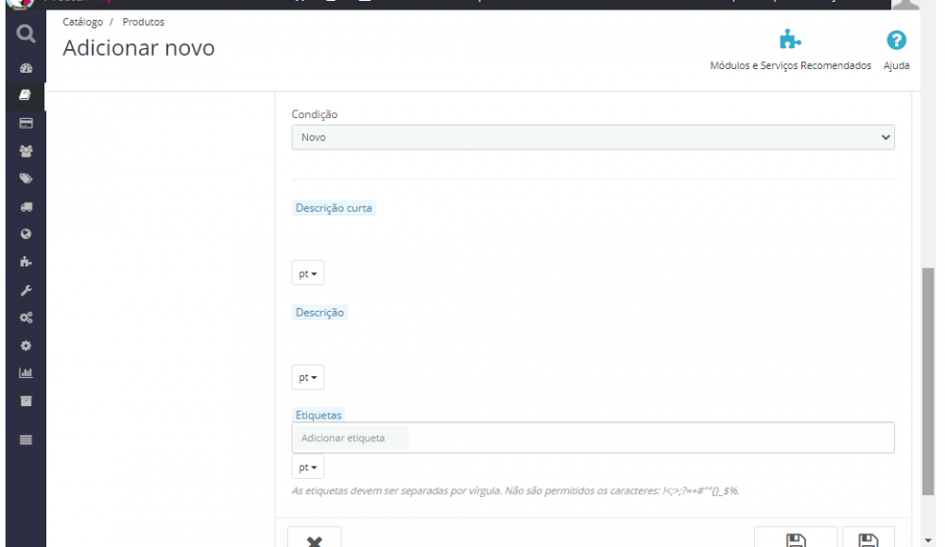Open the Módulos e Serviços Recomendados puzzle icon
The width and height of the screenshot is (945, 547).
[x=790, y=42]
